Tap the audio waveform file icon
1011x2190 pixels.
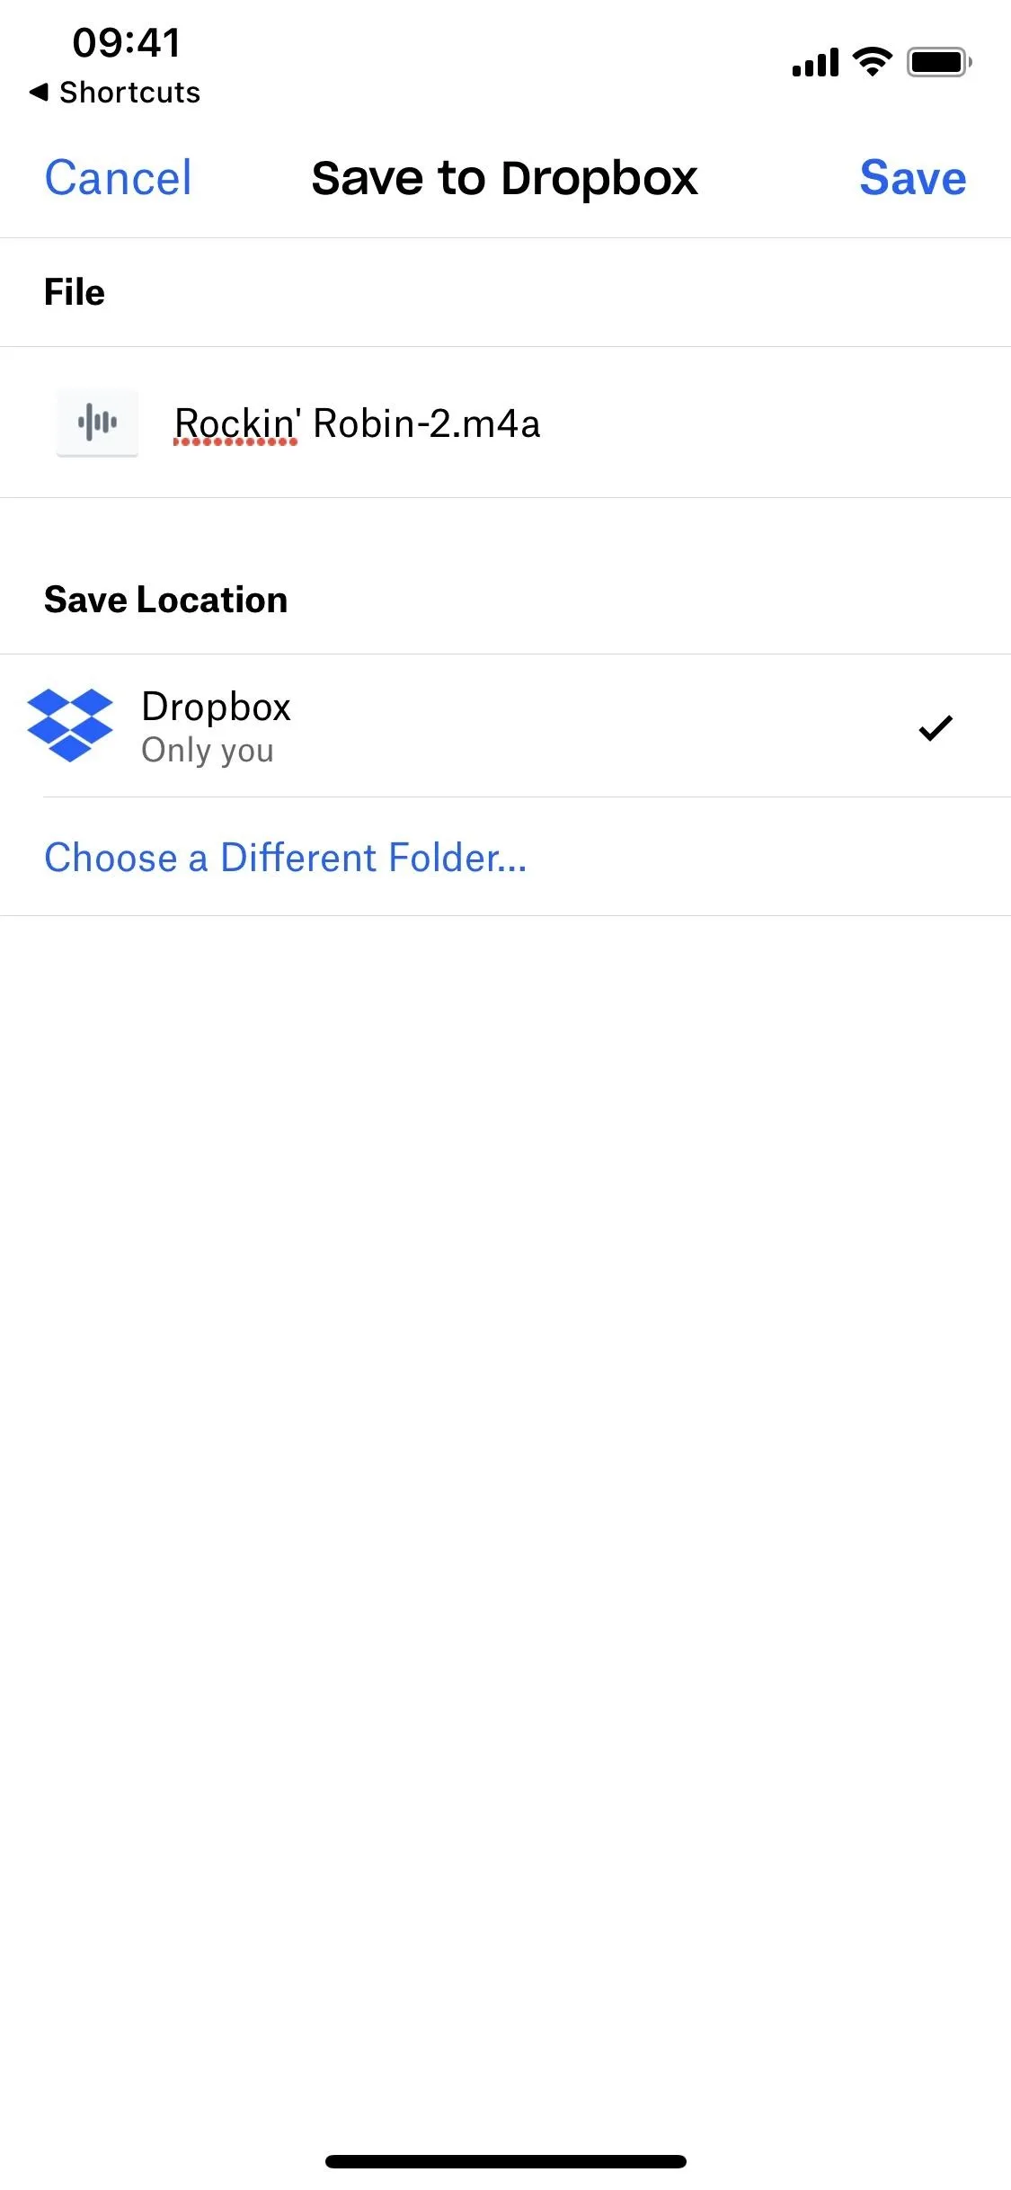coord(97,423)
